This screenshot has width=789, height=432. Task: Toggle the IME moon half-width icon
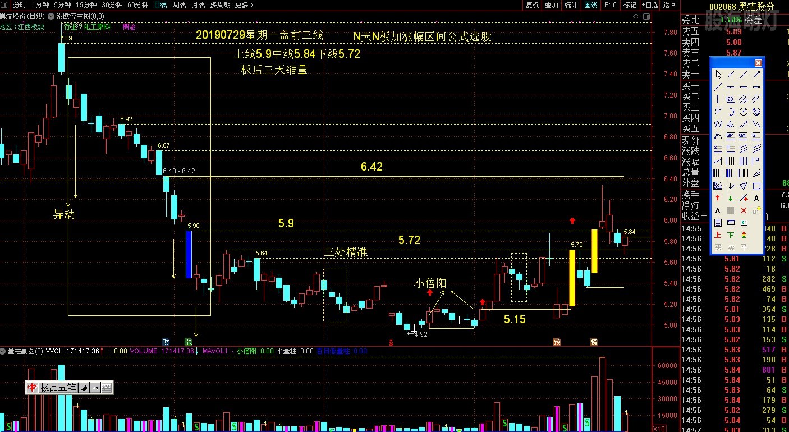[83, 387]
